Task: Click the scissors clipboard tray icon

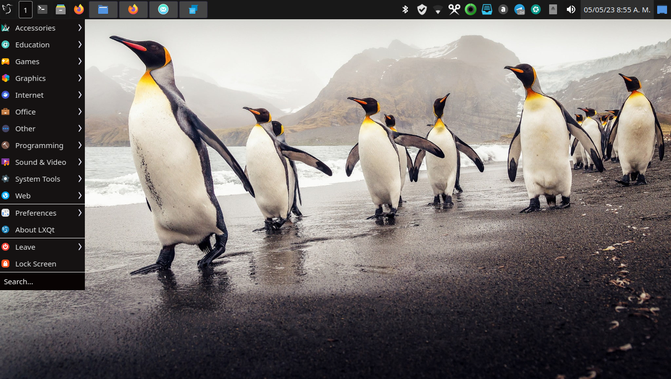Action: pyautogui.click(x=454, y=9)
